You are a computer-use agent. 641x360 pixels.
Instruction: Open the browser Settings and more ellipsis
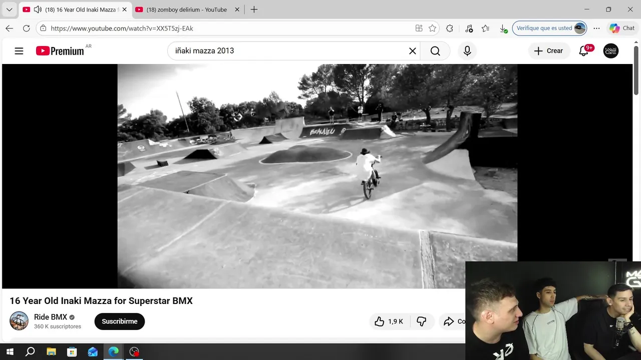pyautogui.click(x=596, y=28)
